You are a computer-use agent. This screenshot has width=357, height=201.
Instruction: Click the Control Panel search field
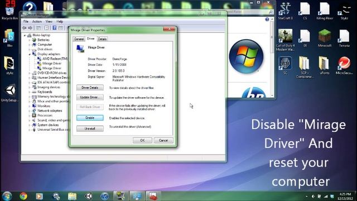point(248,12)
